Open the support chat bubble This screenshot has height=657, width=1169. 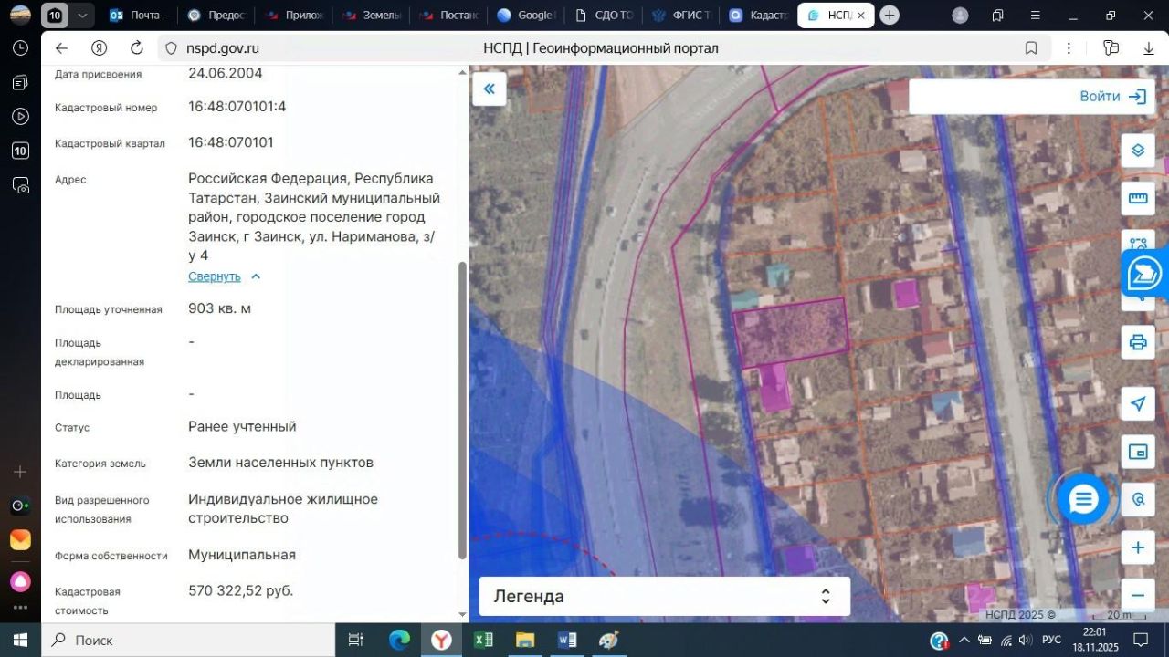coord(1083,499)
